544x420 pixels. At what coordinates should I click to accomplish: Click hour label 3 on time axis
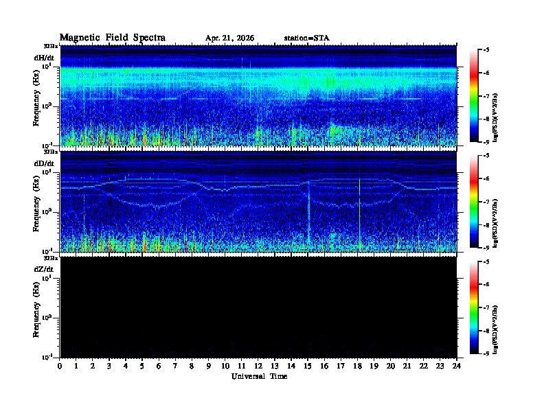pyautogui.click(x=109, y=366)
